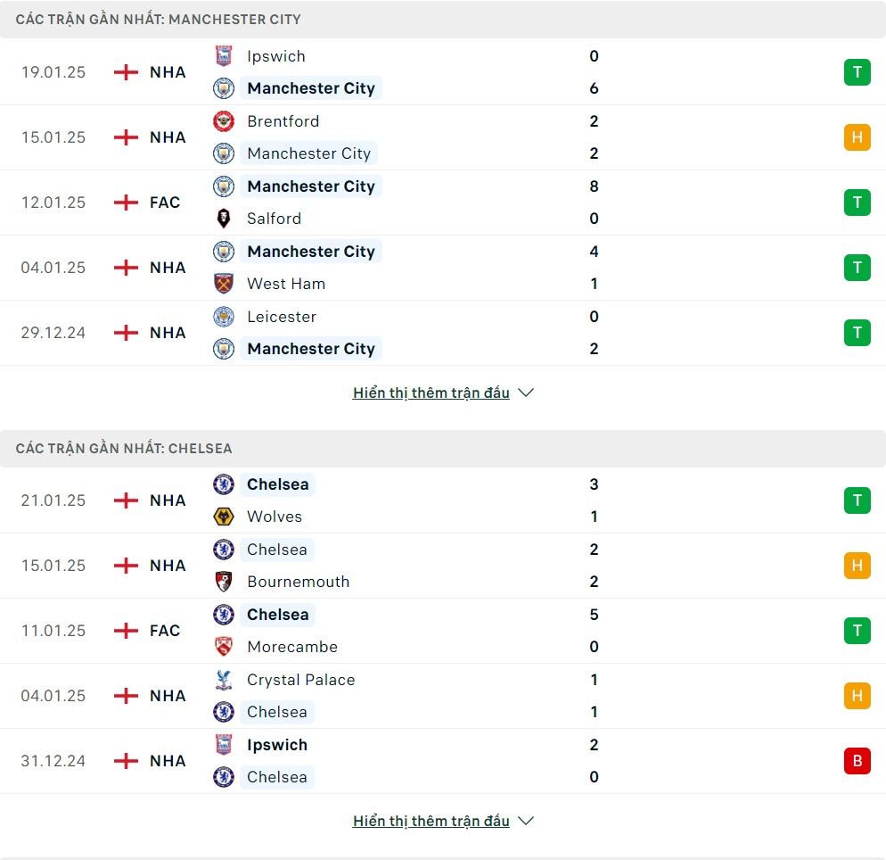Expand more Manchester City matches via chevron
Image resolution: width=886 pixels, height=860 pixels.
point(526,393)
